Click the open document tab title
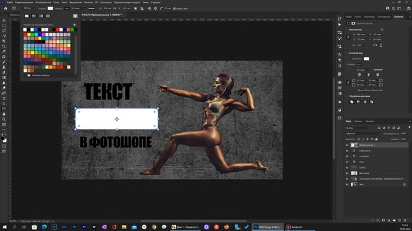The height and width of the screenshot is (231, 412). 101,15
